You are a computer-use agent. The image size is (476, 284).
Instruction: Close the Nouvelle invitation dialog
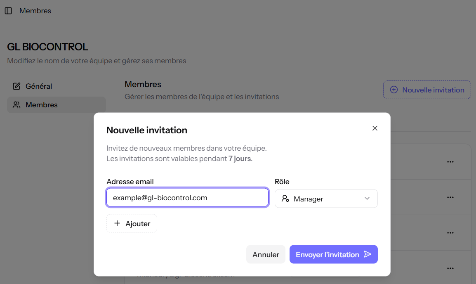click(375, 128)
